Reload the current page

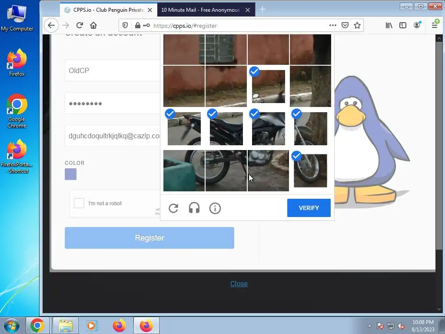pyautogui.click(x=80, y=26)
